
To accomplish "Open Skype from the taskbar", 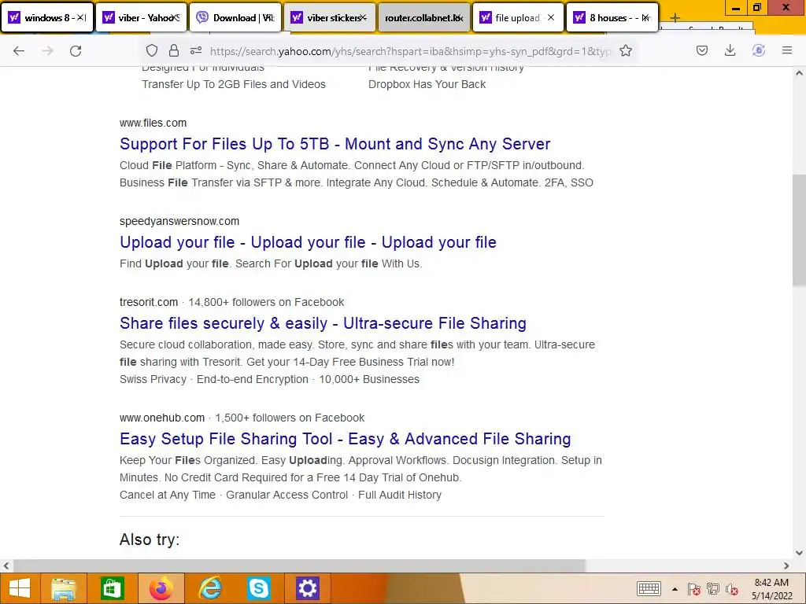I will pos(258,588).
